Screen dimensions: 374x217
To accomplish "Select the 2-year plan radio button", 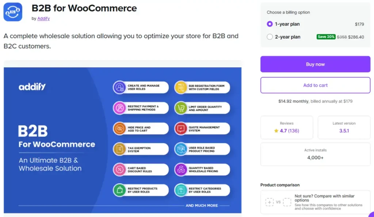I will point(270,37).
